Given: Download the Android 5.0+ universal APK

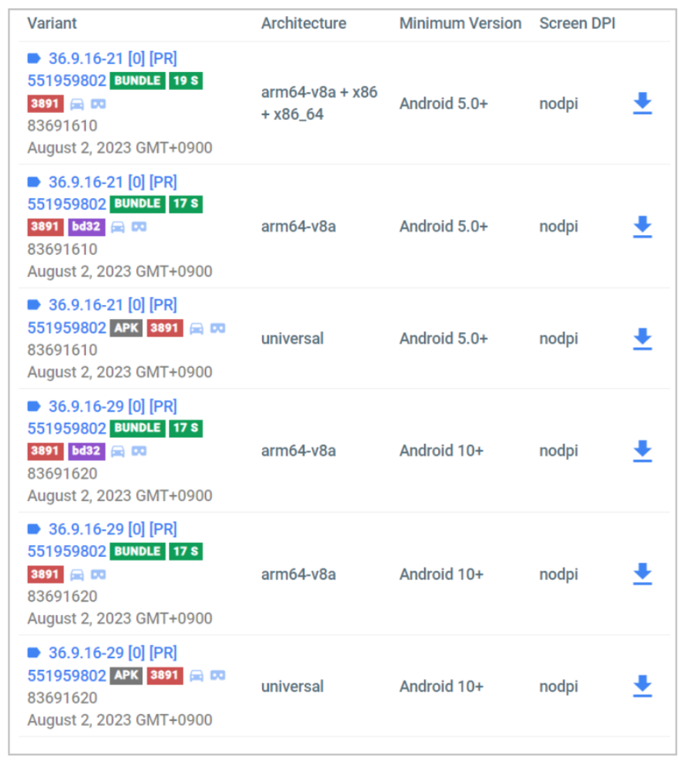Looking at the screenshot, I should [642, 338].
